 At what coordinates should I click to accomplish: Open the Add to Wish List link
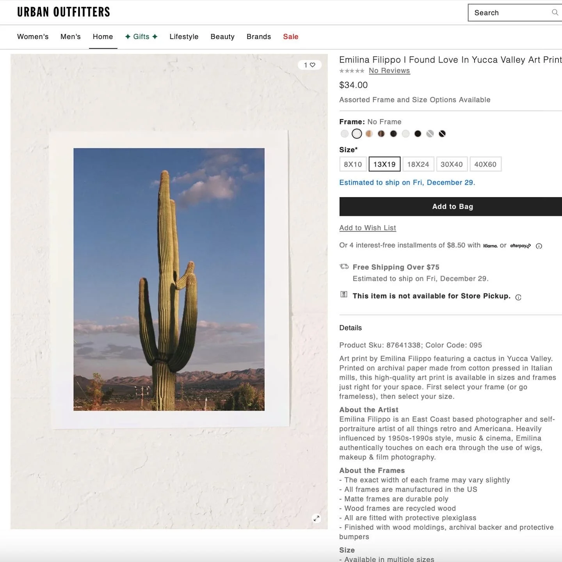368,228
